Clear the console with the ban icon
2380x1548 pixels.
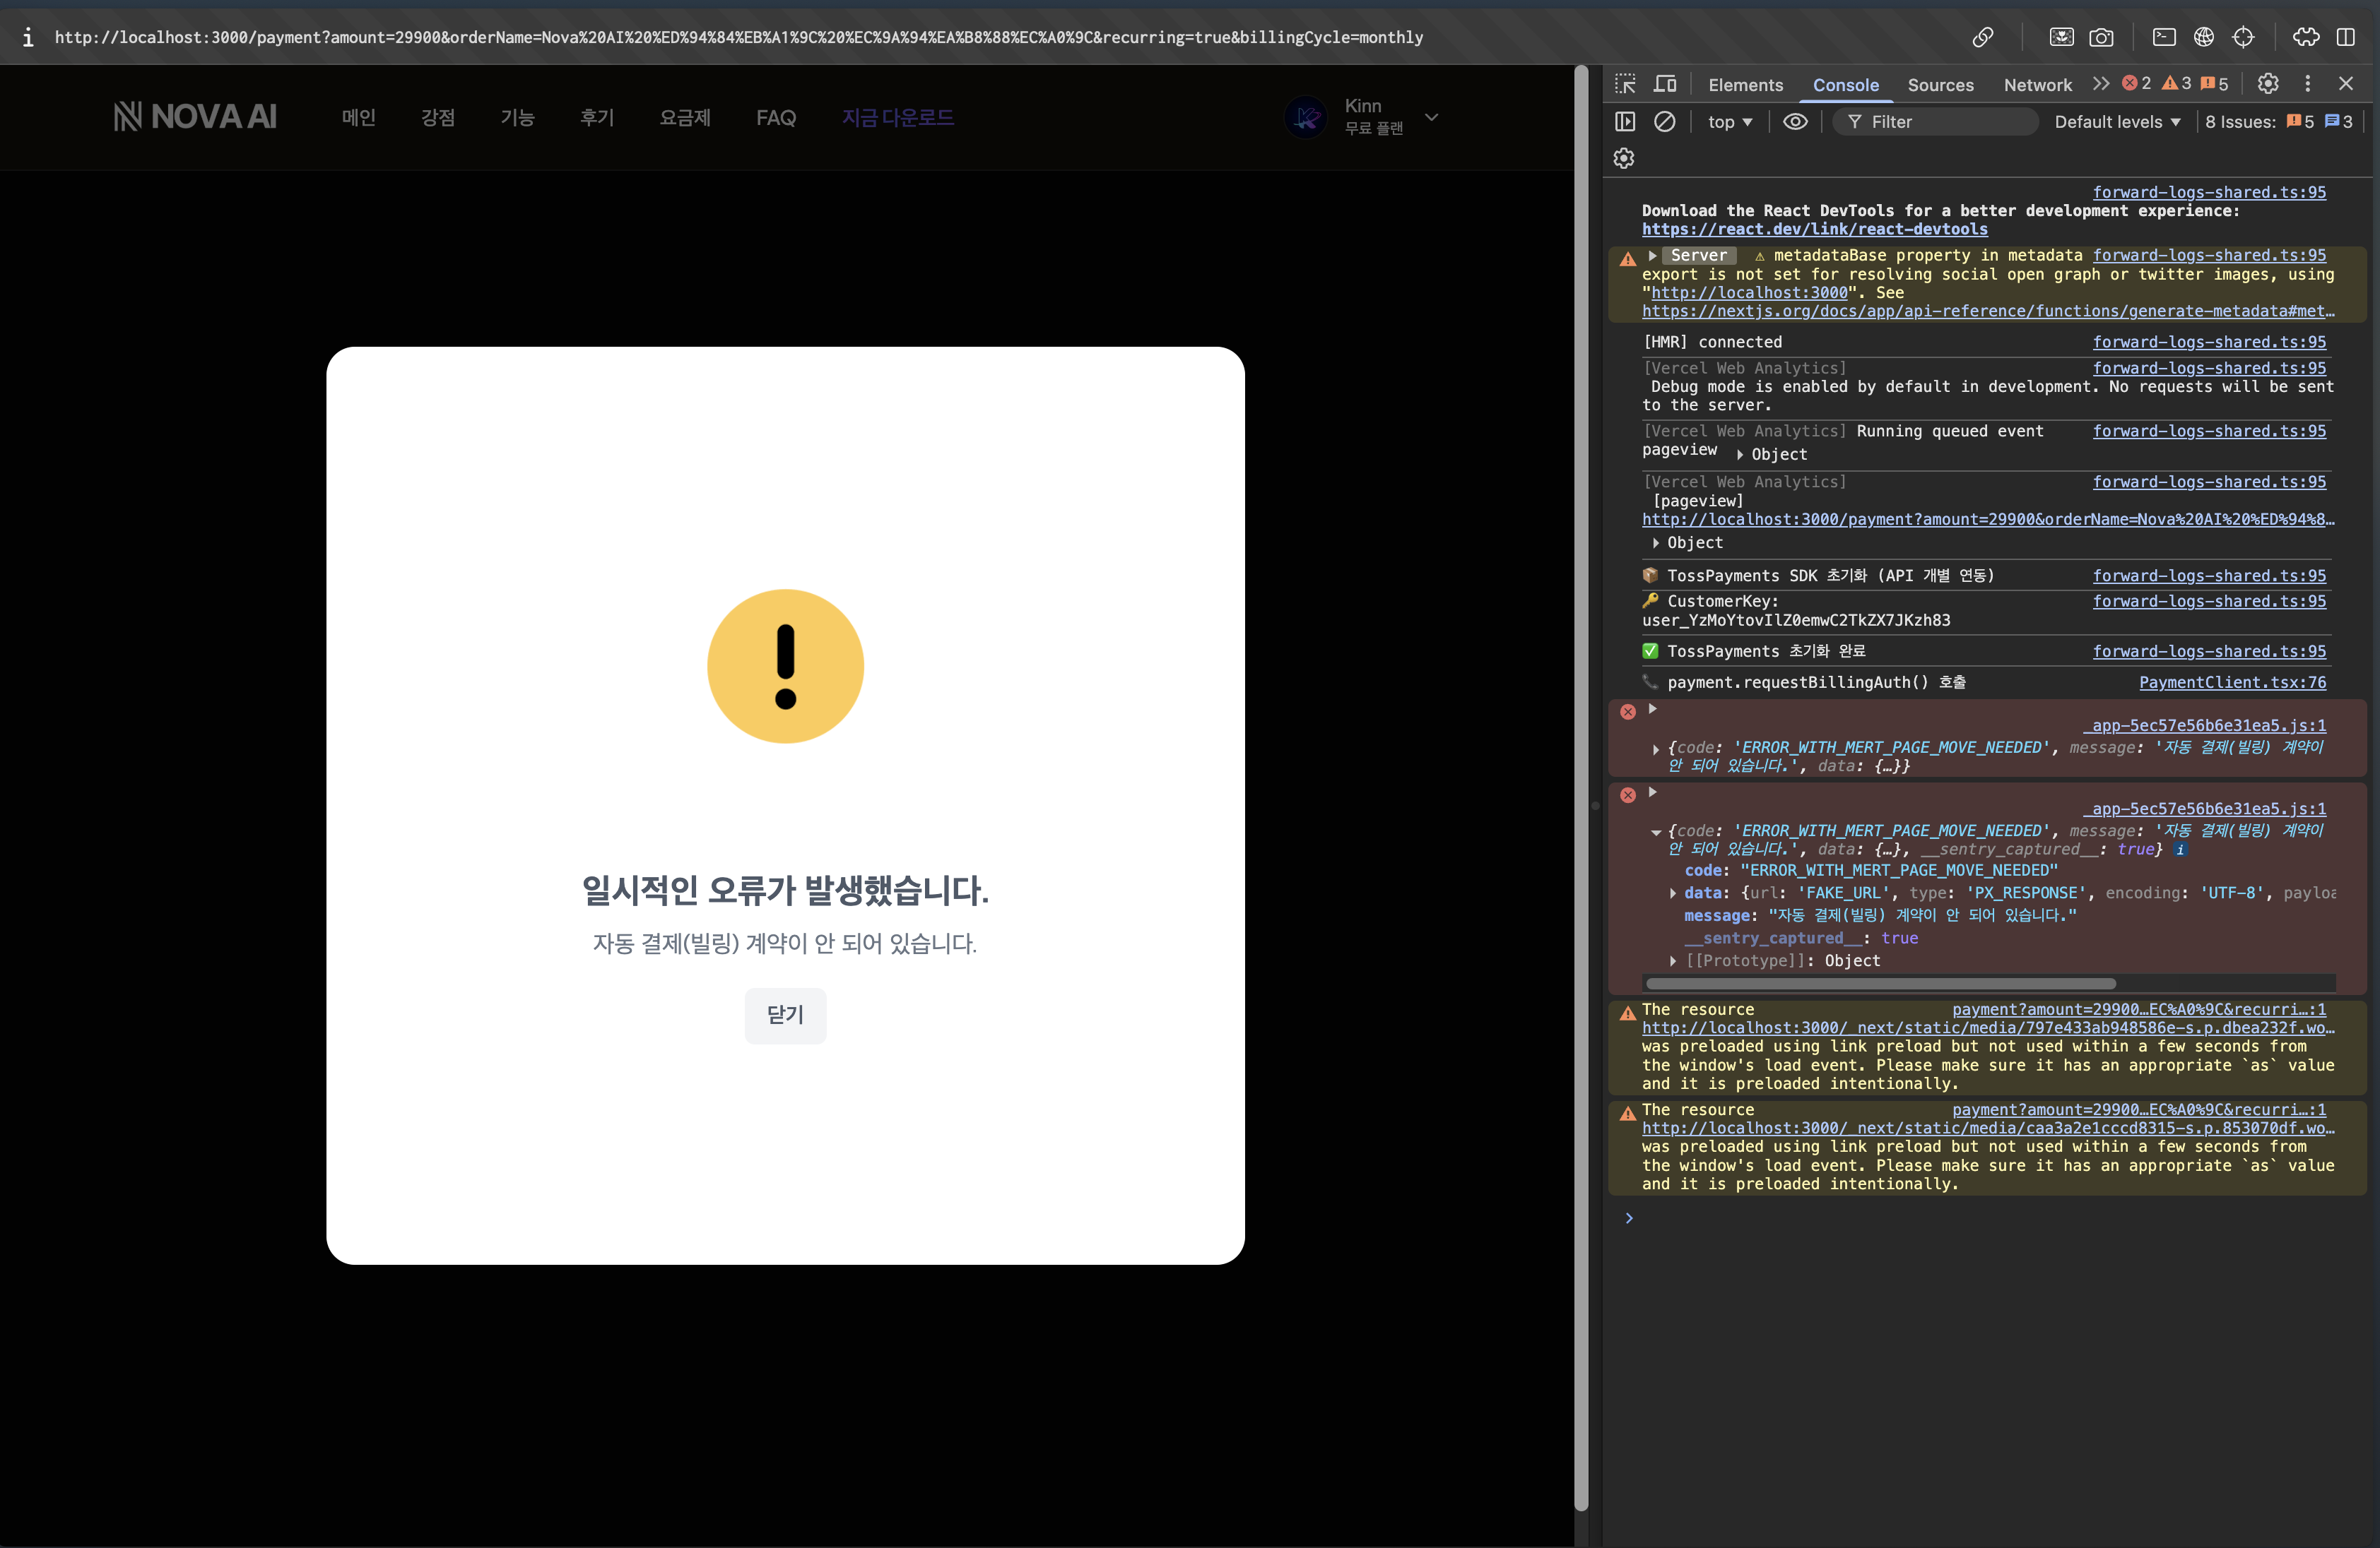point(1664,121)
